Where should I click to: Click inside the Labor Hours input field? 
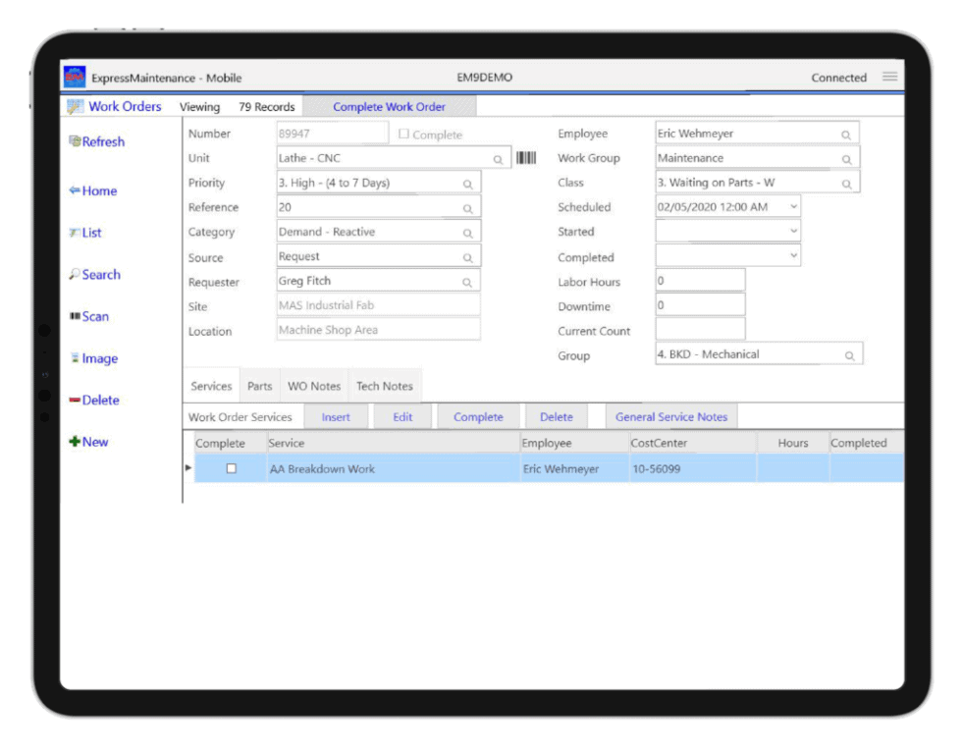(700, 282)
